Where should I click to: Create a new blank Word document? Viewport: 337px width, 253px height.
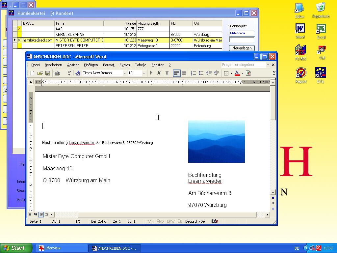32,73
